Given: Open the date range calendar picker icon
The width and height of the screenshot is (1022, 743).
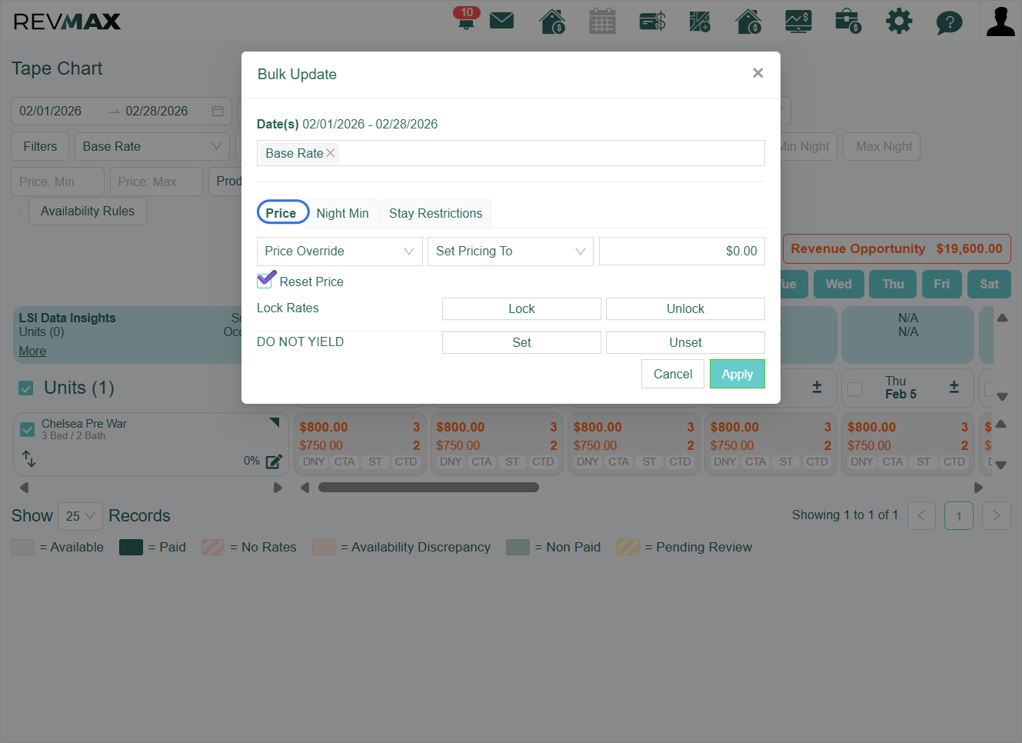Looking at the screenshot, I should point(218,111).
